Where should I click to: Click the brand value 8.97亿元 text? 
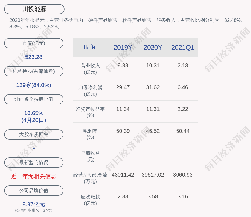pyautogui.click(x=34, y=204)
